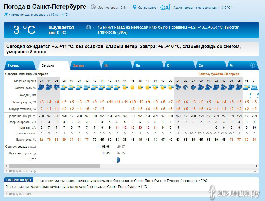Click the Влажность, % row label
Image resolution: width=265 pixels, height=201 pixels.
[26, 140]
